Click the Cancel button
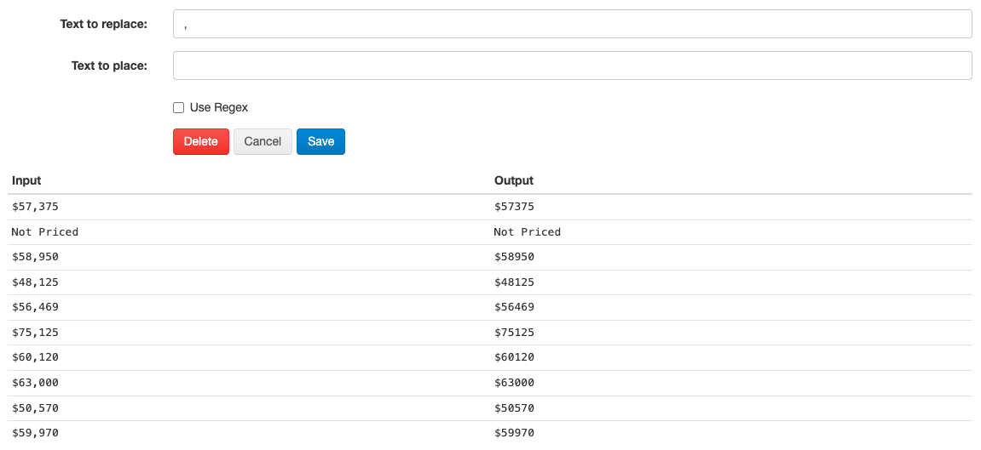This screenshot has height=450, width=981. coord(263,141)
